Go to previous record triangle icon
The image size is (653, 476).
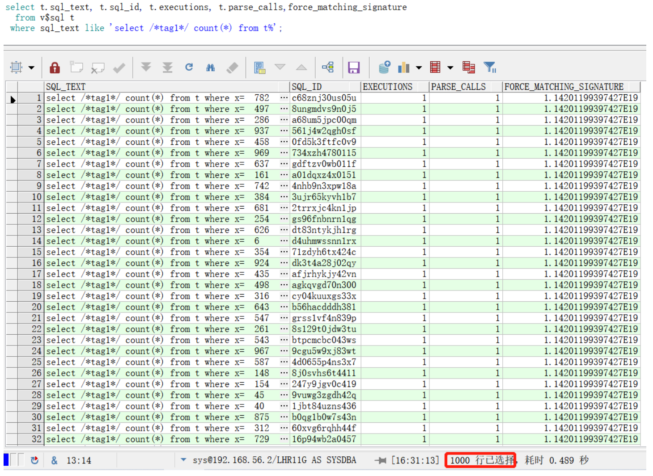point(301,67)
